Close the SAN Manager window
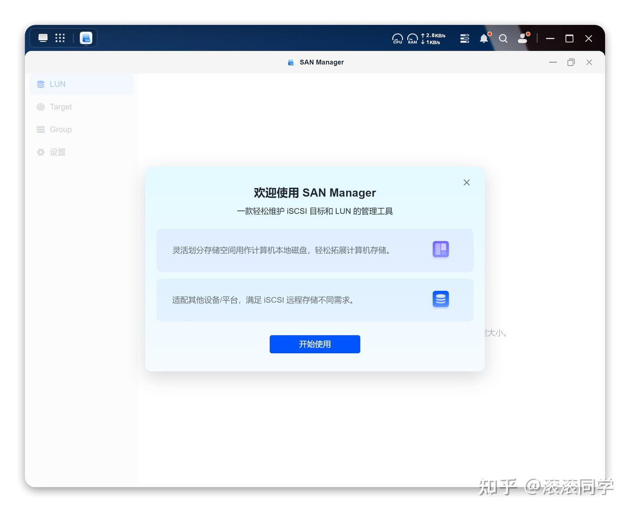This screenshot has width=630, height=512. 589,62
